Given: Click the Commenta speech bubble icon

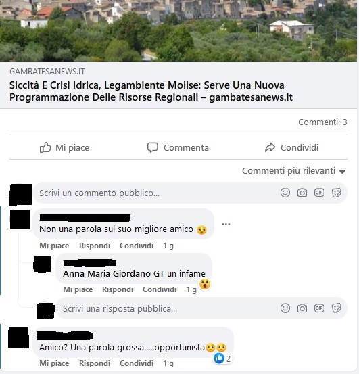Looking at the screenshot, I should (x=153, y=147).
